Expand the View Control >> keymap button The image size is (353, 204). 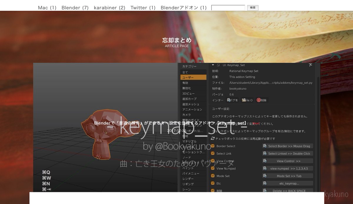click(288, 161)
